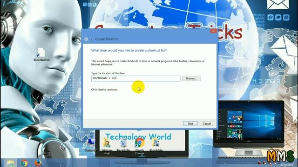Click Next in the Create Shortcut wizard

[190, 124]
